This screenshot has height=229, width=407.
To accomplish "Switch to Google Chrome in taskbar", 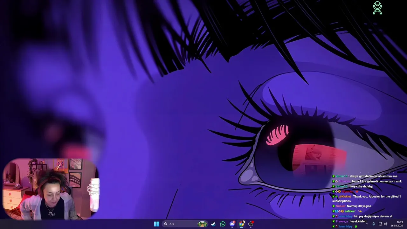I will pyautogui.click(x=242, y=224).
